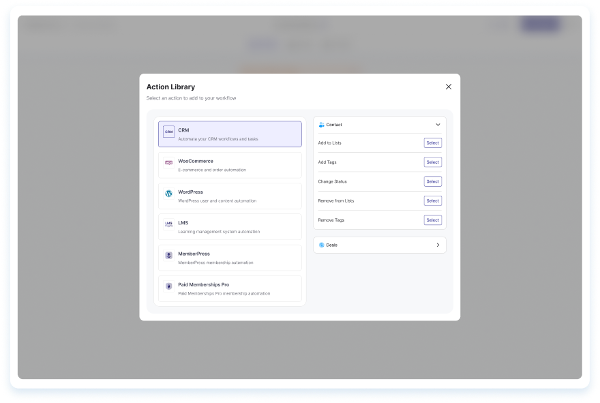The height and width of the screenshot is (403, 600).
Task: Click the 'Remove from Lists' label
Action: (336, 201)
